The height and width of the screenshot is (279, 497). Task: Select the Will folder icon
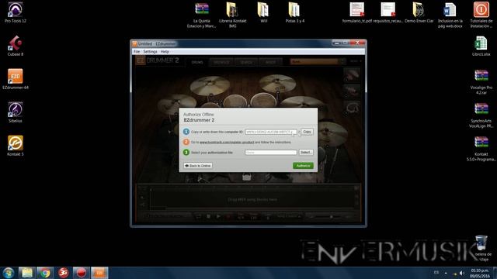click(x=263, y=12)
